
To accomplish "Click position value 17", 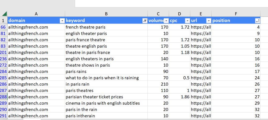I will click(x=236, y=71).
